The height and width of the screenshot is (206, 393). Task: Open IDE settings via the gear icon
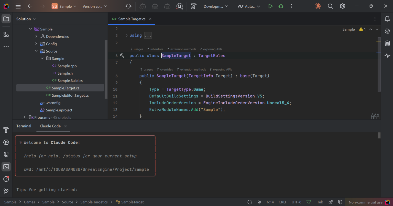pyautogui.click(x=343, y=6)
